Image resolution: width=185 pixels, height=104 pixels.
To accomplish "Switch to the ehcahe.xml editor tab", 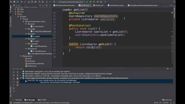I will (x=99, y=5).
